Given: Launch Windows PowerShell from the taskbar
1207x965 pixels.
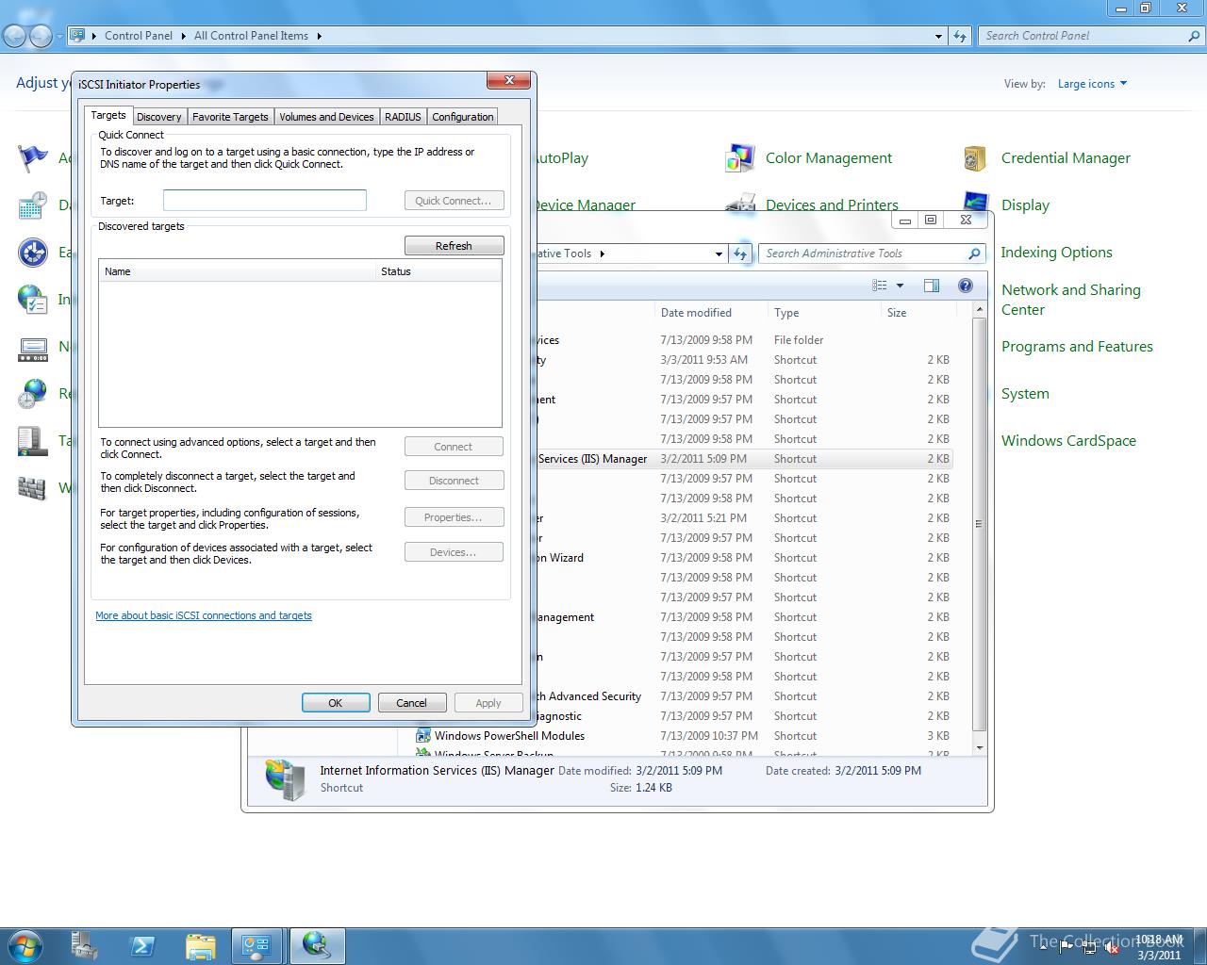Looking at the screenshot, I should click(x=142, y=946).
